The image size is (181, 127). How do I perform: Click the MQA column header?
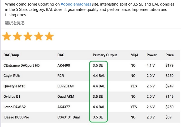135,55
